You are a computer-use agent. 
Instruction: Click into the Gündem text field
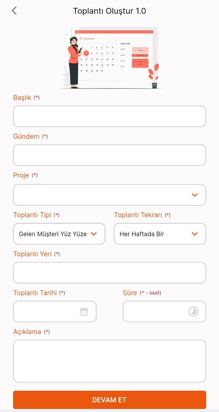(109, 155)
